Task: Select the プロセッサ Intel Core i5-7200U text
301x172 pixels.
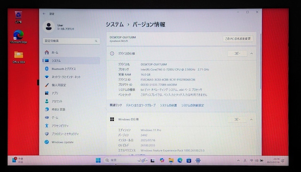Action: 174,69
